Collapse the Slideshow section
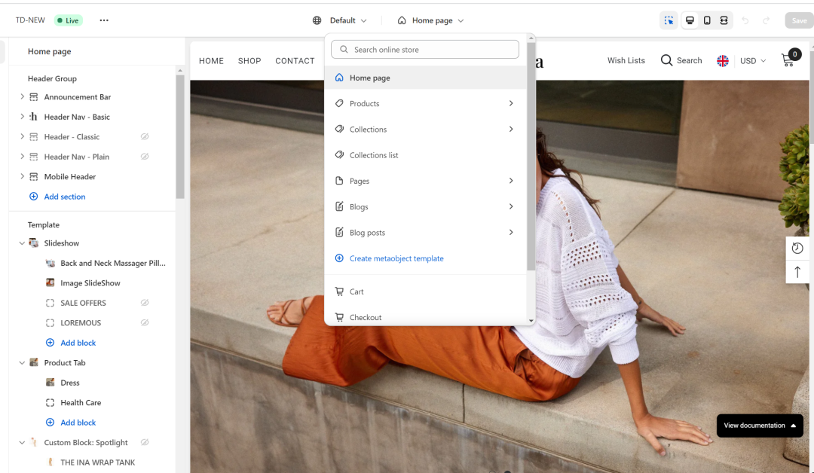814x473 pixels. coord(22,243)
